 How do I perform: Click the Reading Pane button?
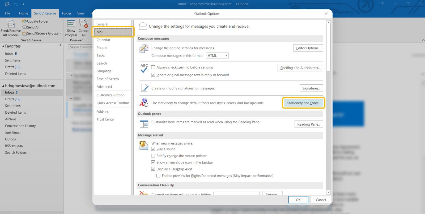pyautogui.click(x=309, y=124)
